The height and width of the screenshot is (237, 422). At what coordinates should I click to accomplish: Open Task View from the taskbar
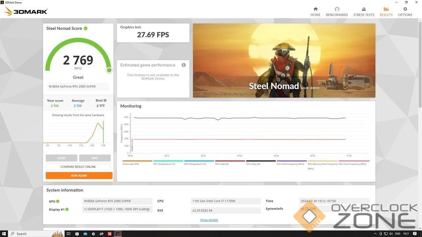tap(69, 234)
